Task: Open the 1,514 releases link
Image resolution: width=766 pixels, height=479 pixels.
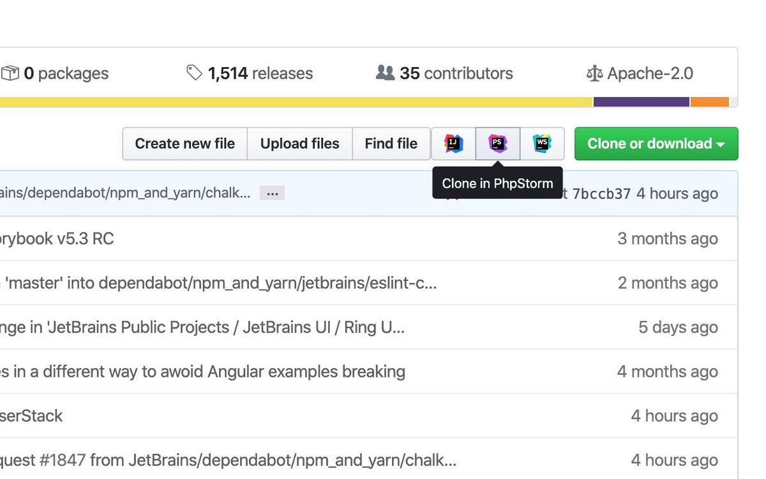Action: pos(260,73)
